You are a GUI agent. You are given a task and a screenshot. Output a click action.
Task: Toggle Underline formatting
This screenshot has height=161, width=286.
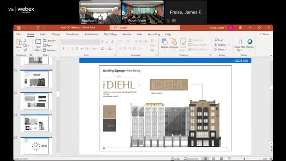(x=72, y=49)
